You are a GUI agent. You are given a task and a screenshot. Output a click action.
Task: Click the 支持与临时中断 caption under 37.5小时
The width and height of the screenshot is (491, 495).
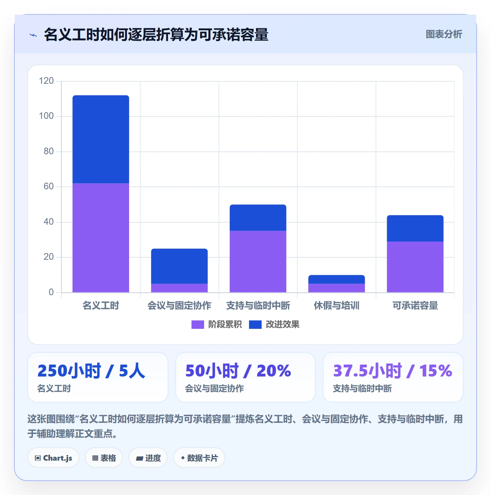click(x=362, y=388)
